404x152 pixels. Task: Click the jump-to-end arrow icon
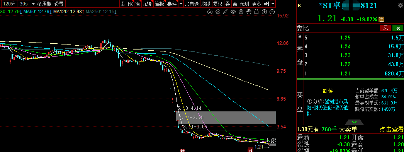pos(267,3)
